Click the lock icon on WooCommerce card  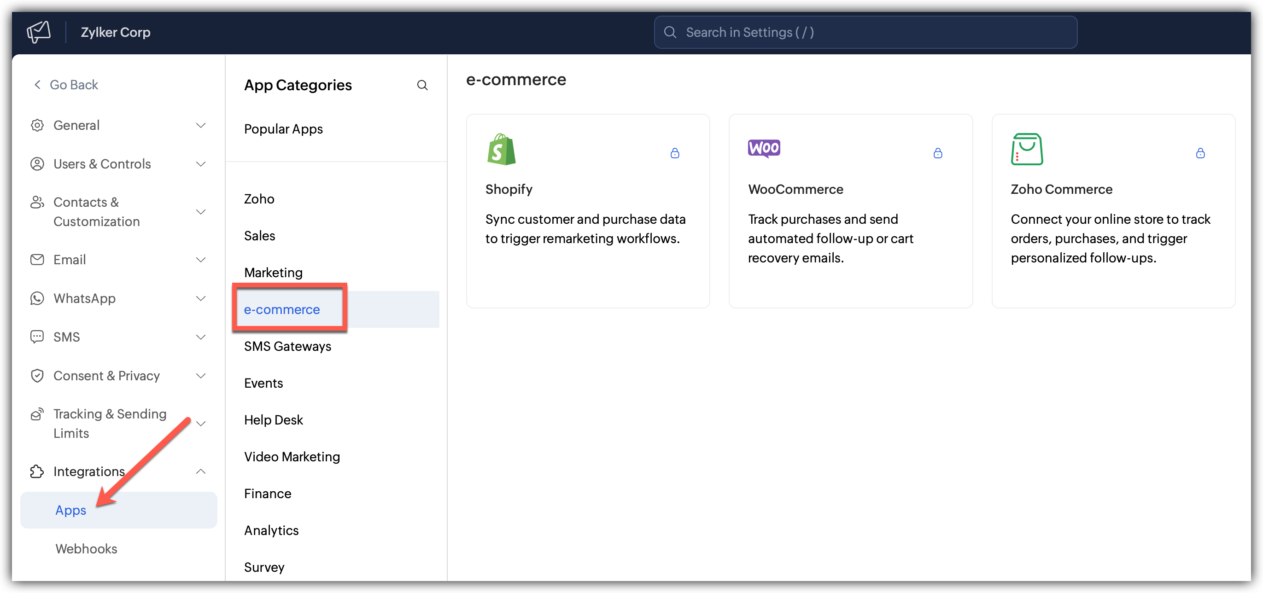coord(937,153)
